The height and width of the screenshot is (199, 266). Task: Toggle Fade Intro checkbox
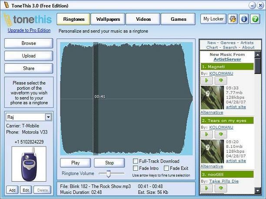click(x=135, y=168)
